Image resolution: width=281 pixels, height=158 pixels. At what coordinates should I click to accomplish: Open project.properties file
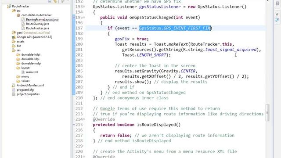(x=26, y=94)
